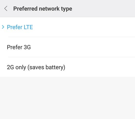This screenshot has width=135, height=119.
Task: Click the blue Prefer LTE label
Action: coord(20,27)
